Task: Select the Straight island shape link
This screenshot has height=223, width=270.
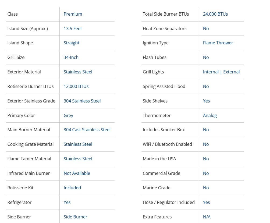Action: pyautogui.click(x=71, y=43)
